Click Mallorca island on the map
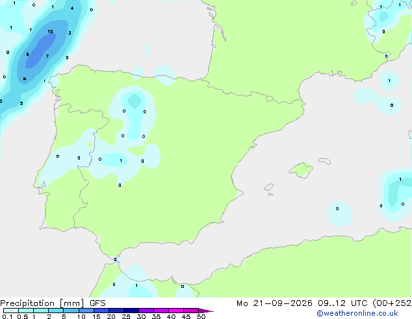The height and width of the screenshot is (319, 412). [x=301, y=170]
